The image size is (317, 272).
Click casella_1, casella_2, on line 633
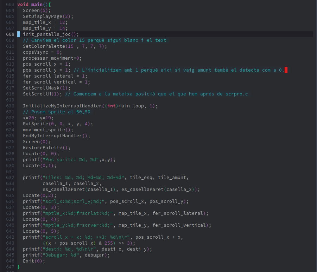tap(72, 184)
